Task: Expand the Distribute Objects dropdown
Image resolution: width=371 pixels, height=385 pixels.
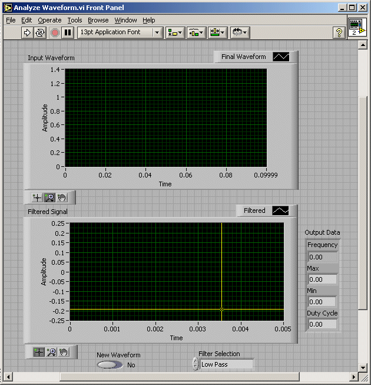Action: 196,32
